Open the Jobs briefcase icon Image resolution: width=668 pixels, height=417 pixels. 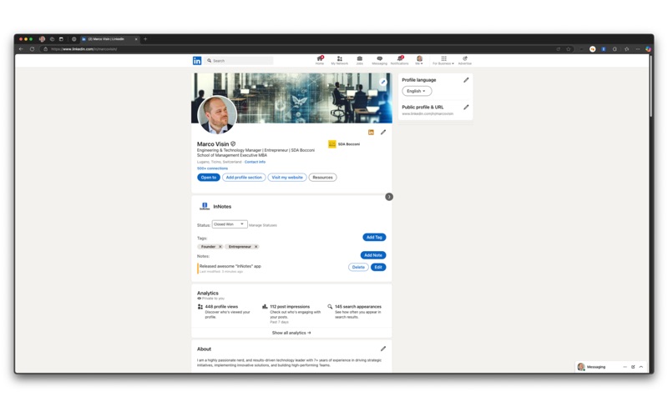(x=360, y=58)
